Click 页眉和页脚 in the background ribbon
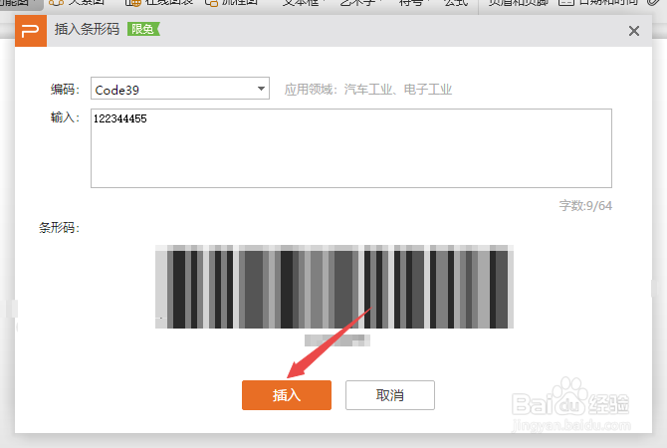The image size is (667, 448). [x=518, y=3]
